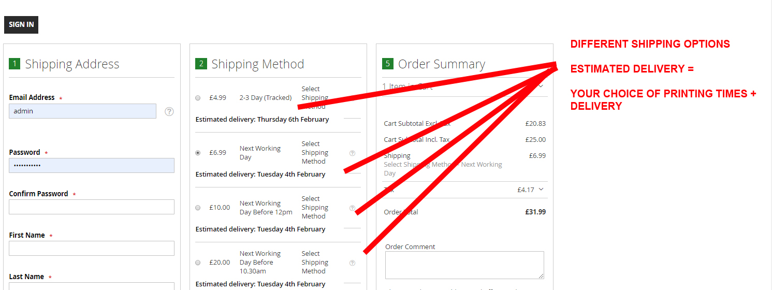Click help icon for £10.00 Before 12pm shipping
Viewport: 772px width, 290px height.
tap(352, 208)
